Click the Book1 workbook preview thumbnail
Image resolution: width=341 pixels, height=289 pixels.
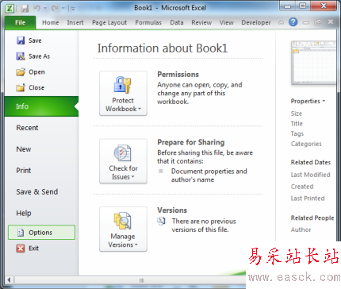point(313,63)
